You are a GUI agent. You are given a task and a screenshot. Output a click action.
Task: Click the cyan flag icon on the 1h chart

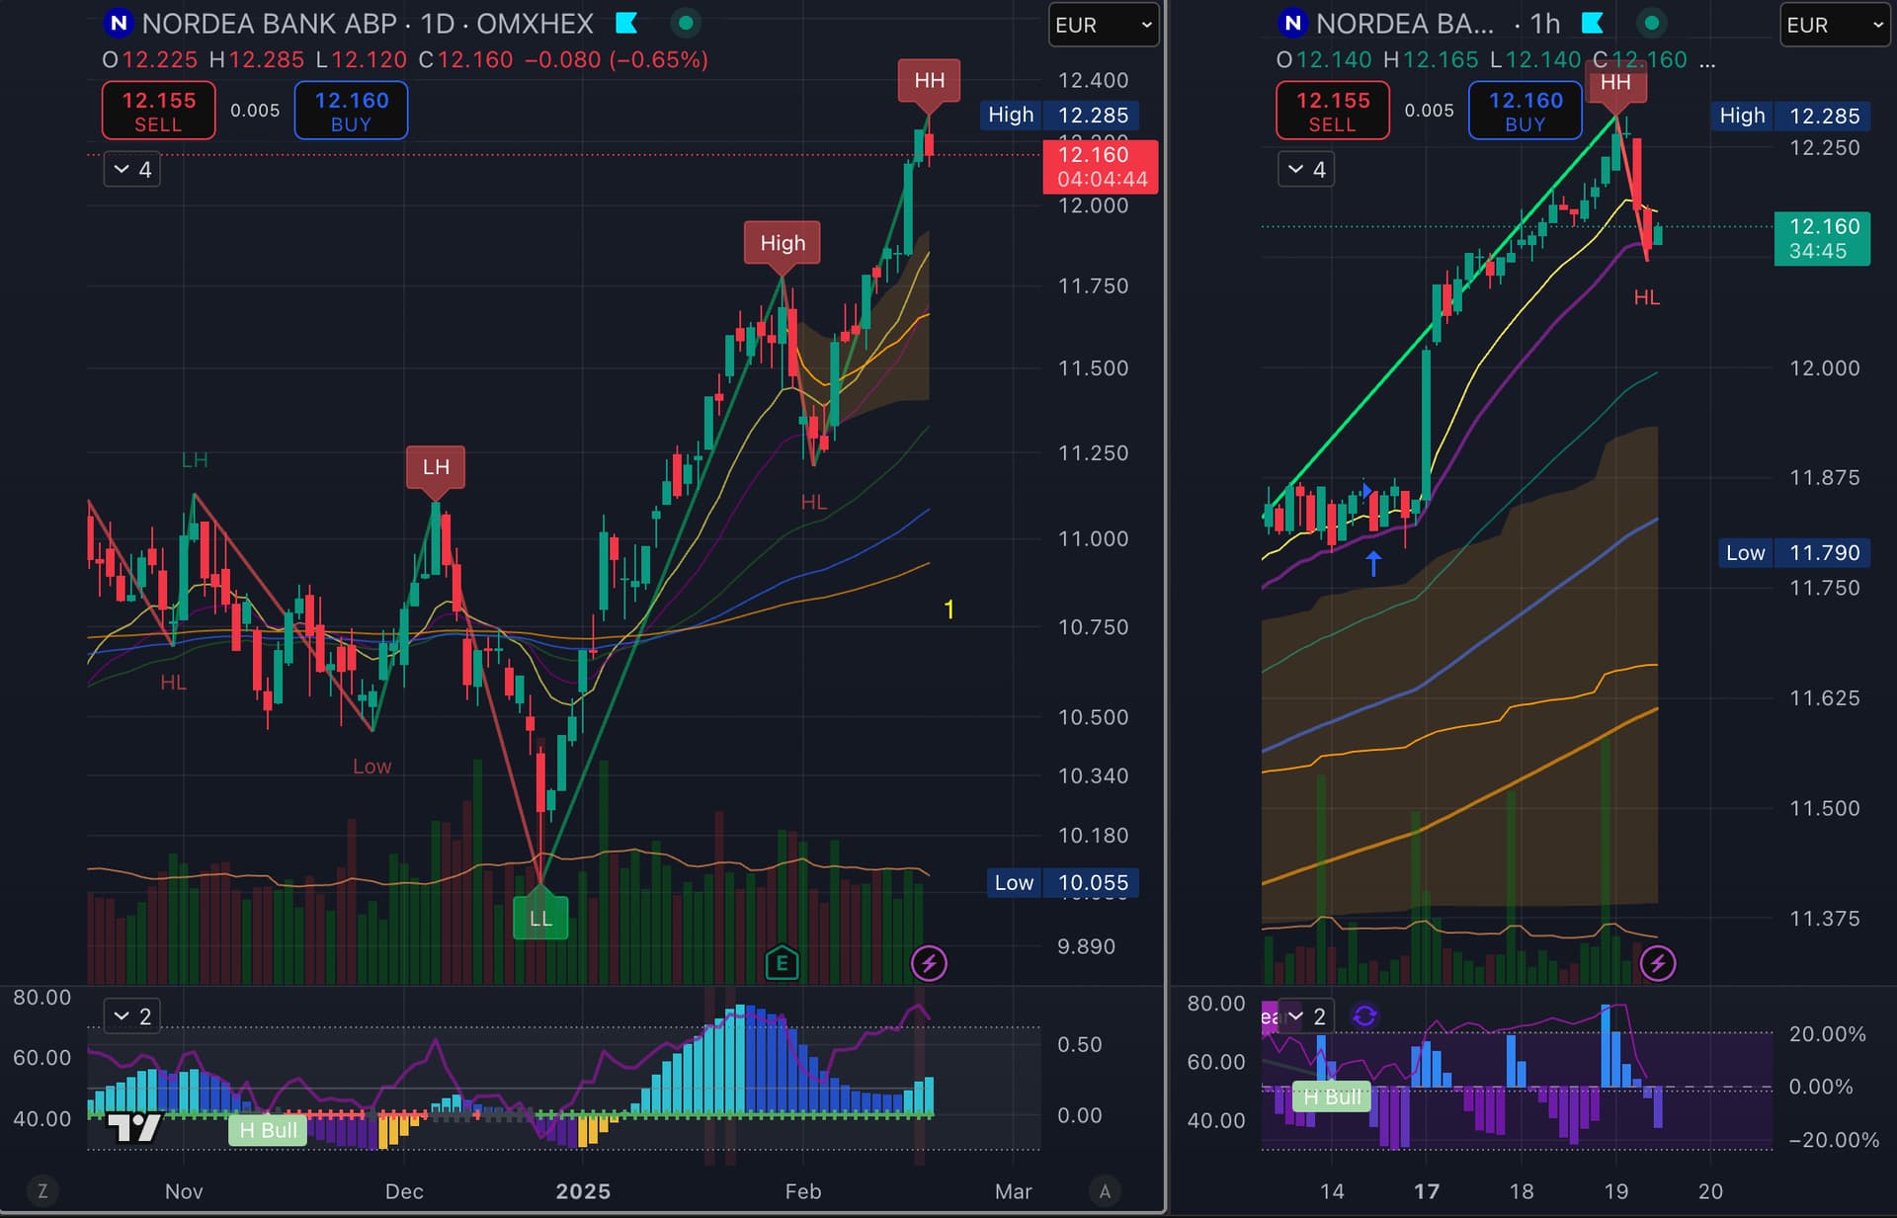click(1592, 23)
